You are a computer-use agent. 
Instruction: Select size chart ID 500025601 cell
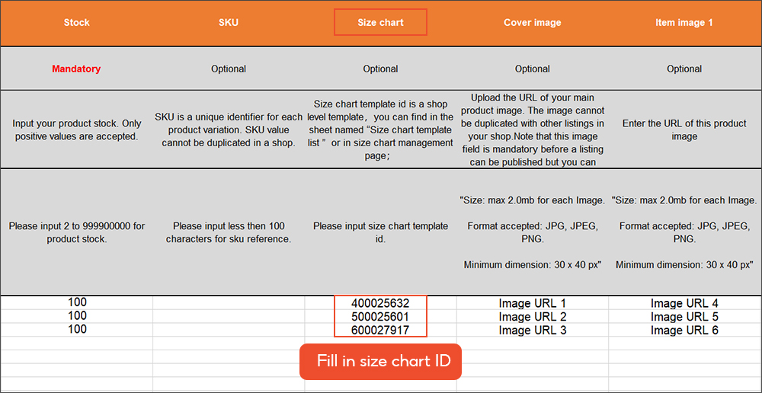click(x=380, y=317)
